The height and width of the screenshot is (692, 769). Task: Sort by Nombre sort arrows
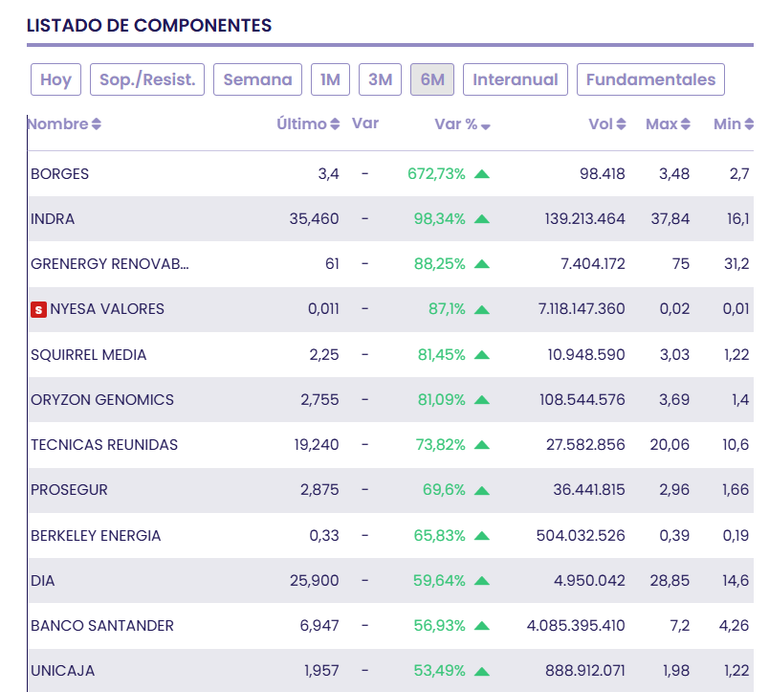tap(96, 124)
